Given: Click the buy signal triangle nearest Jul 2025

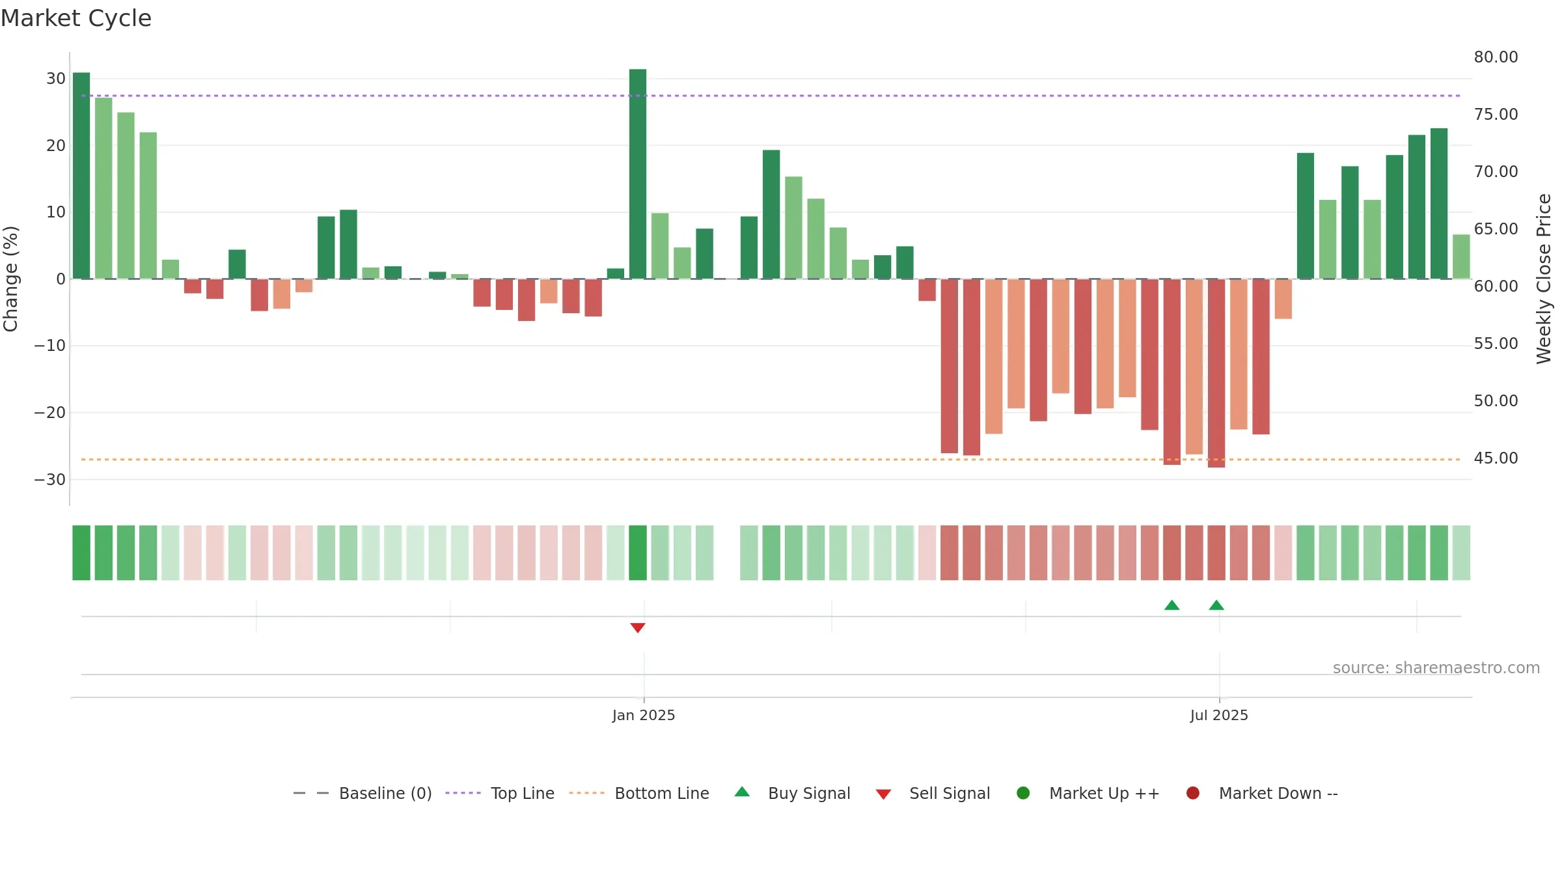Looking at the screenshot, I should [1216, 605].
